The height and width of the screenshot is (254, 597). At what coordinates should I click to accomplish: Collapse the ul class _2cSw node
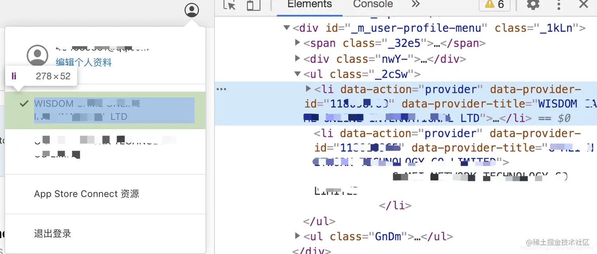click(x=298, y=74)
